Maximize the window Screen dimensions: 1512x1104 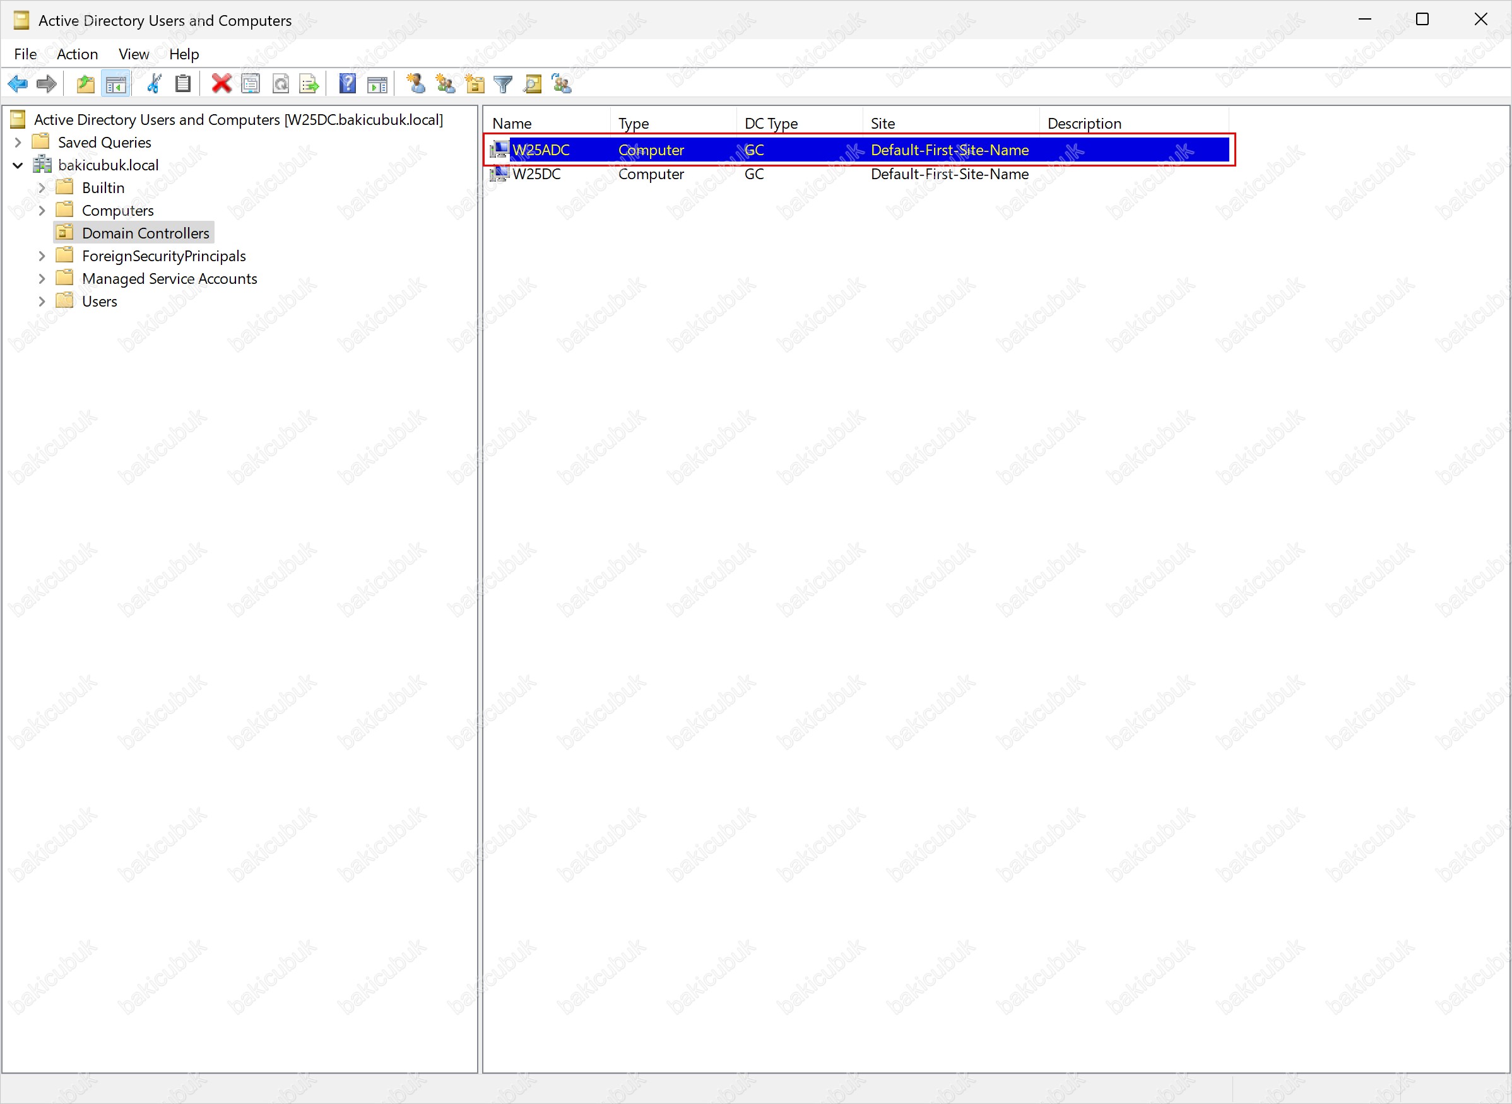tap(1422, 20)
